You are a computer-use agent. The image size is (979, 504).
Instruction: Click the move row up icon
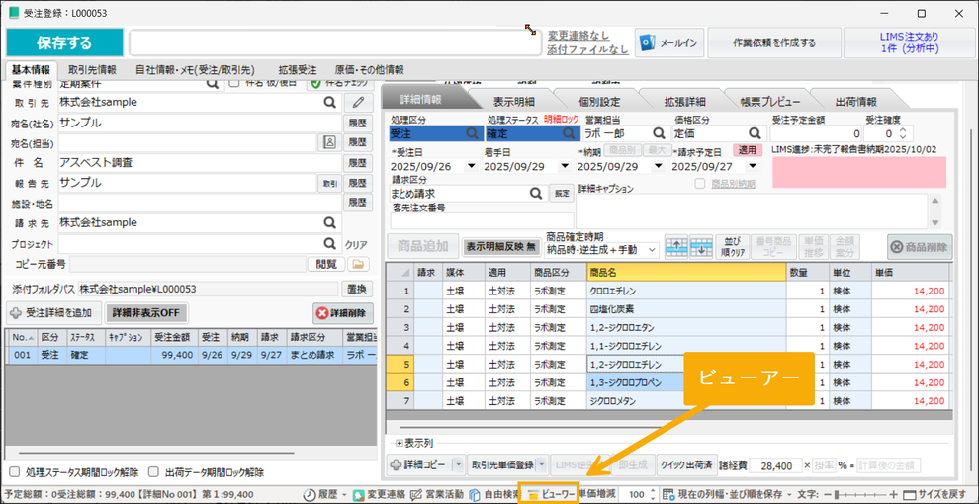[x=676, y=247]
